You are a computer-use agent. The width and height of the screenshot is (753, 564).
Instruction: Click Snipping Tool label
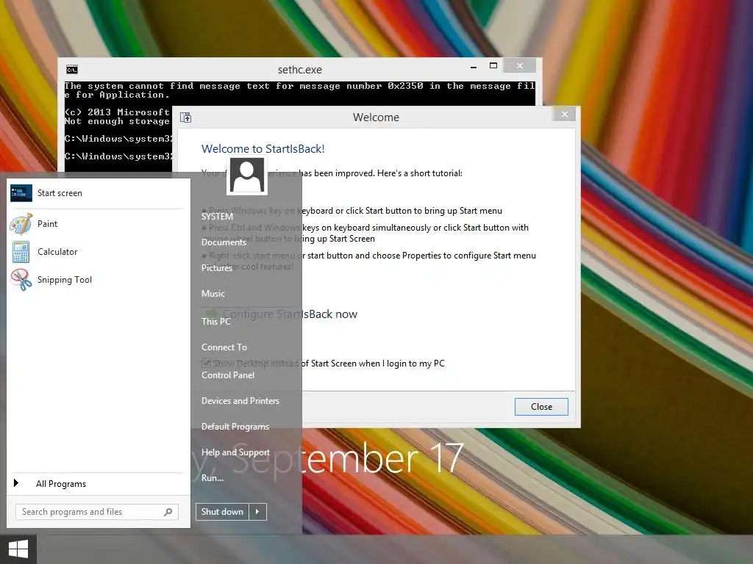pos(65,280)
